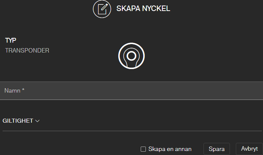This screenshot has width=263, height=155.
Task: Click the "Namn *" placeholder label
Action: tap(13, 90)
